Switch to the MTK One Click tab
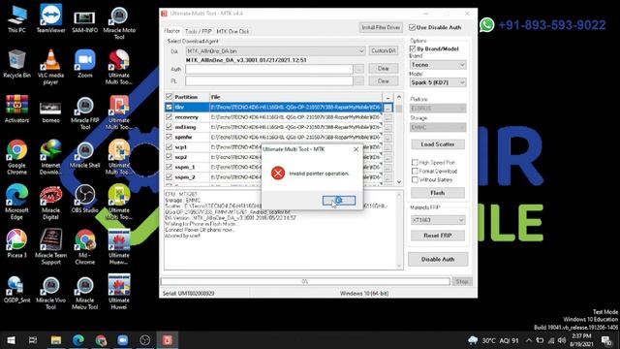This screenshot has width=620, height=349. tap(232, 31)
